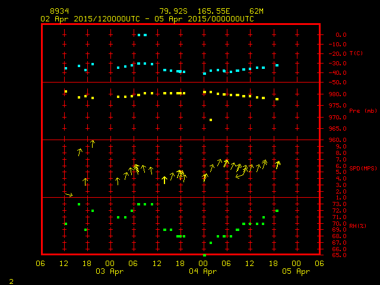
Task: Click the isolated low yellow pressure point
Action: (211, 120)
